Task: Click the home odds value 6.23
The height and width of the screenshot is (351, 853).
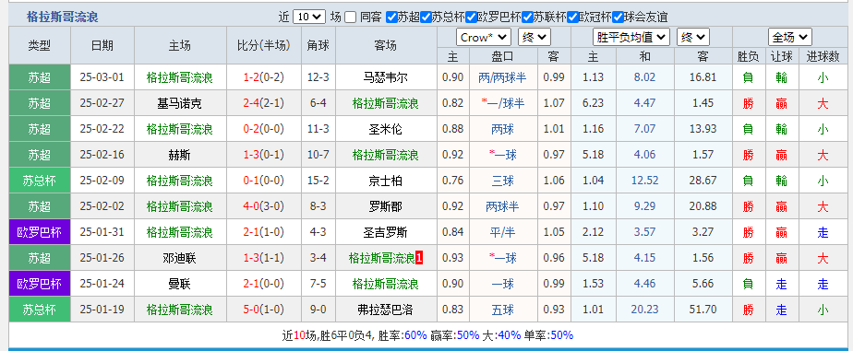Action: [x=593, y=103]
